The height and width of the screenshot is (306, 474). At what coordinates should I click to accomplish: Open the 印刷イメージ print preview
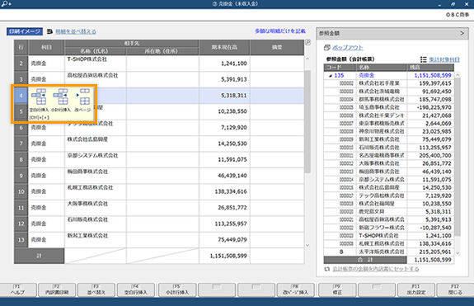click(x=25, y=31)
